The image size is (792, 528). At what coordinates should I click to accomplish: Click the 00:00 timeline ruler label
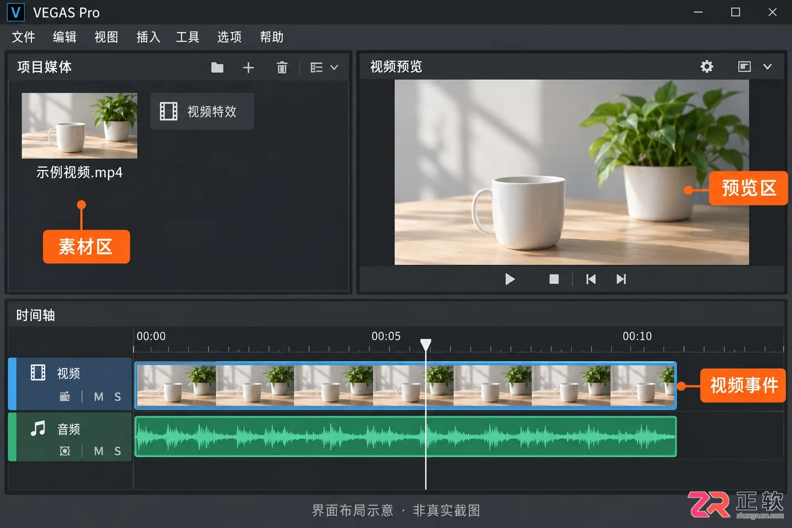pyautogui.click(x=151, y=336)
